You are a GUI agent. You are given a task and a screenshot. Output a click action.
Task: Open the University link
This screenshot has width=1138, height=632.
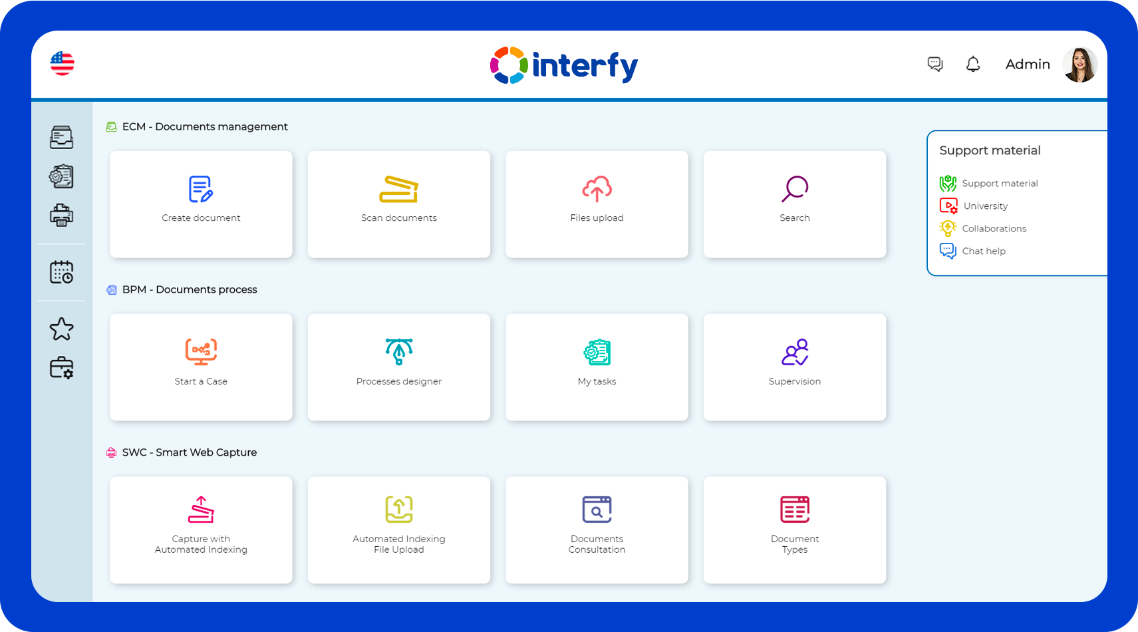[x=984, y=206]
